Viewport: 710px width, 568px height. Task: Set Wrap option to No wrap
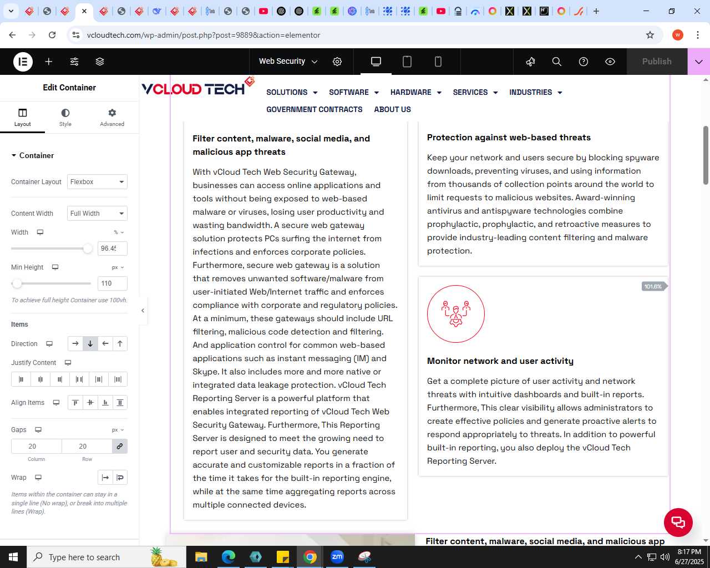pos(105,478)
